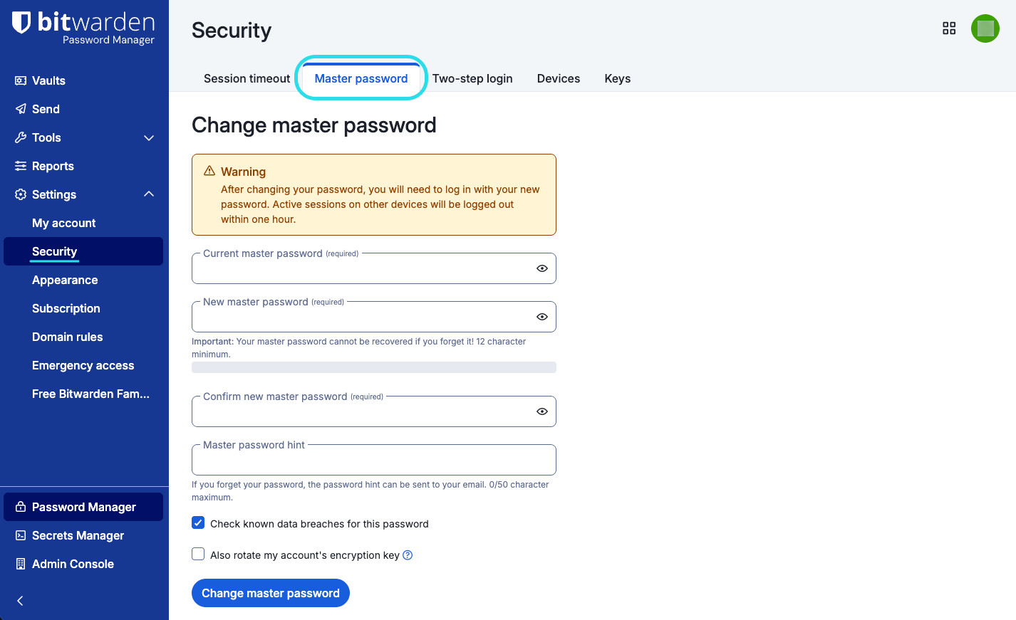Open Reports from the sidebar

[x=52, y=166]
